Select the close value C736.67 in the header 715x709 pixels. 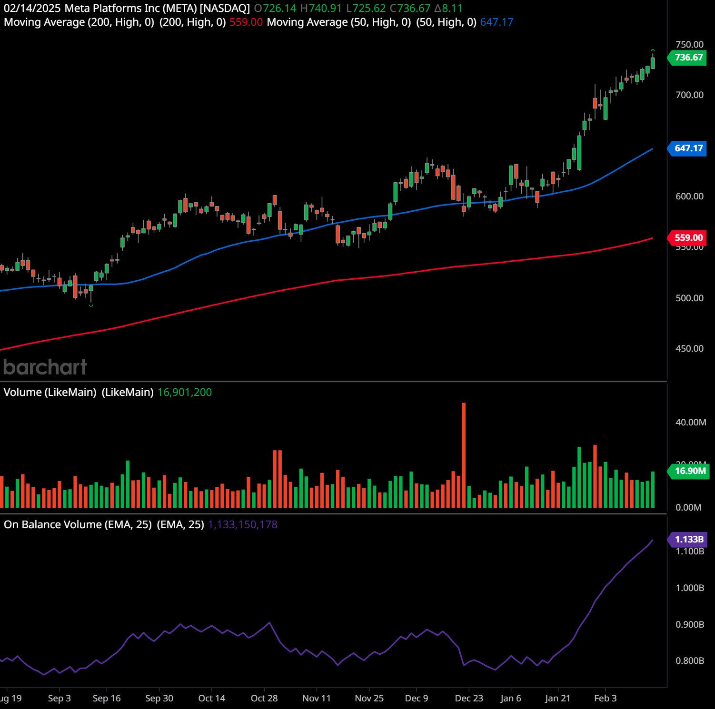(x=410, y=8)
